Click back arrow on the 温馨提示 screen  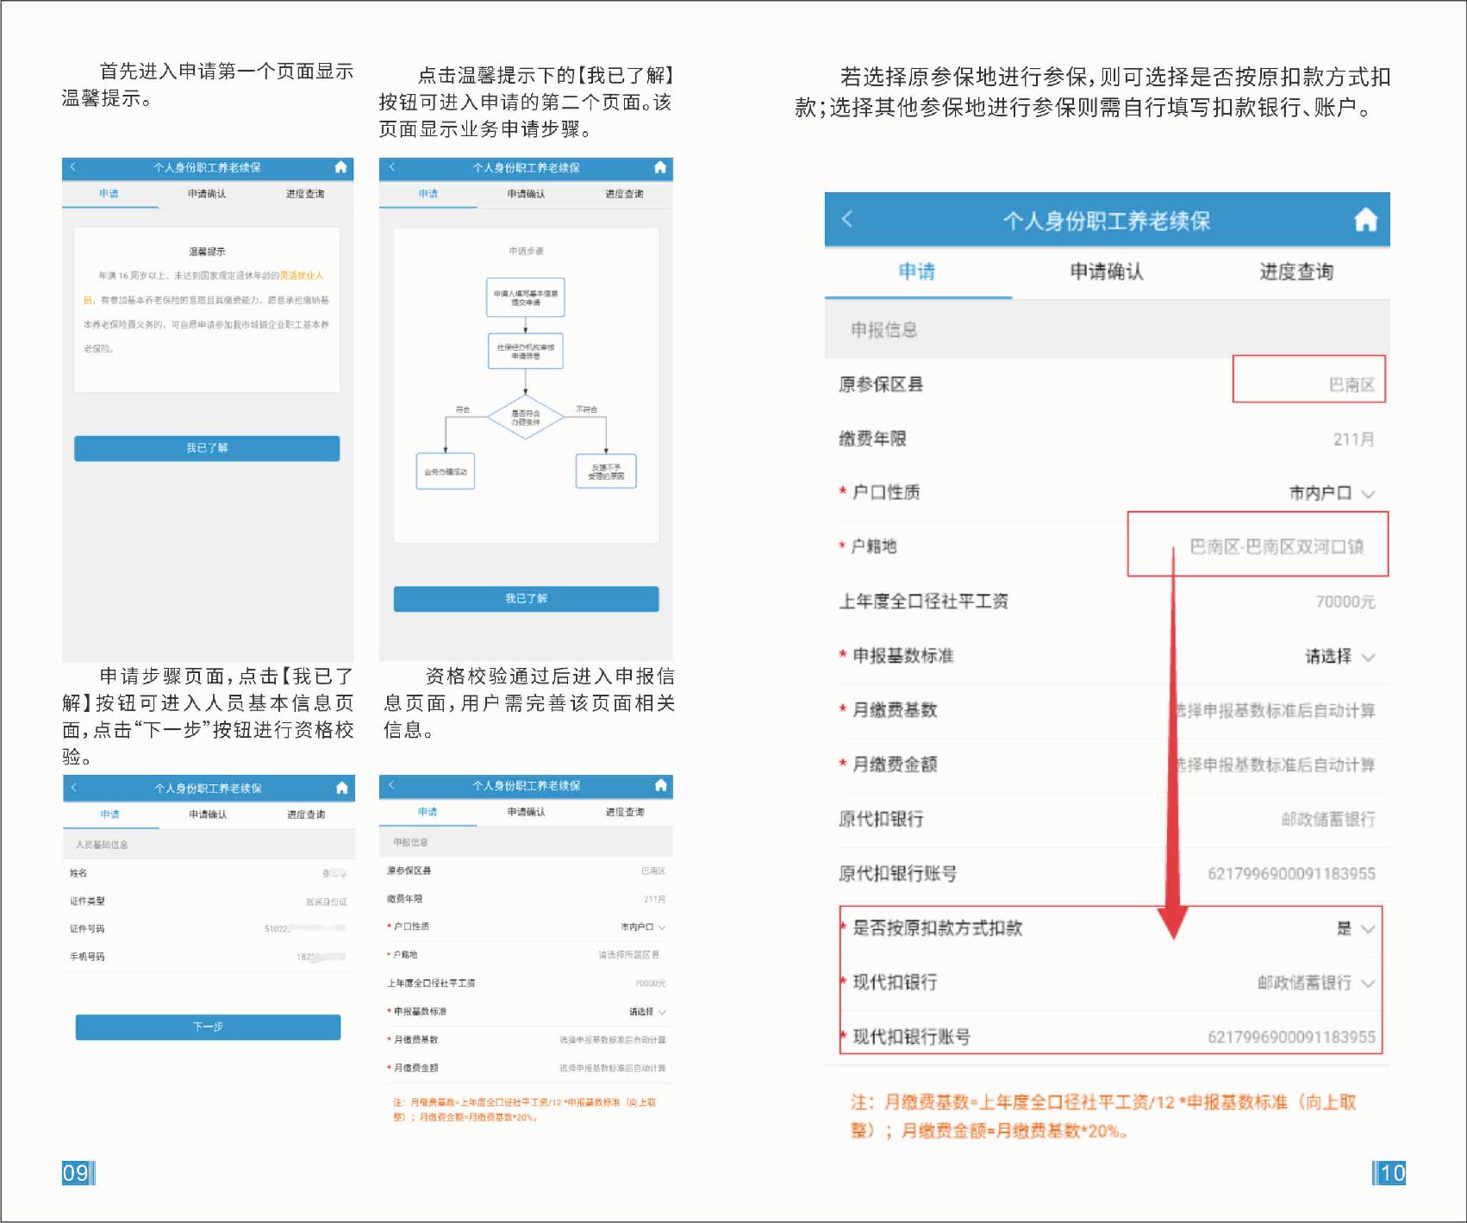tap(73, 167)
